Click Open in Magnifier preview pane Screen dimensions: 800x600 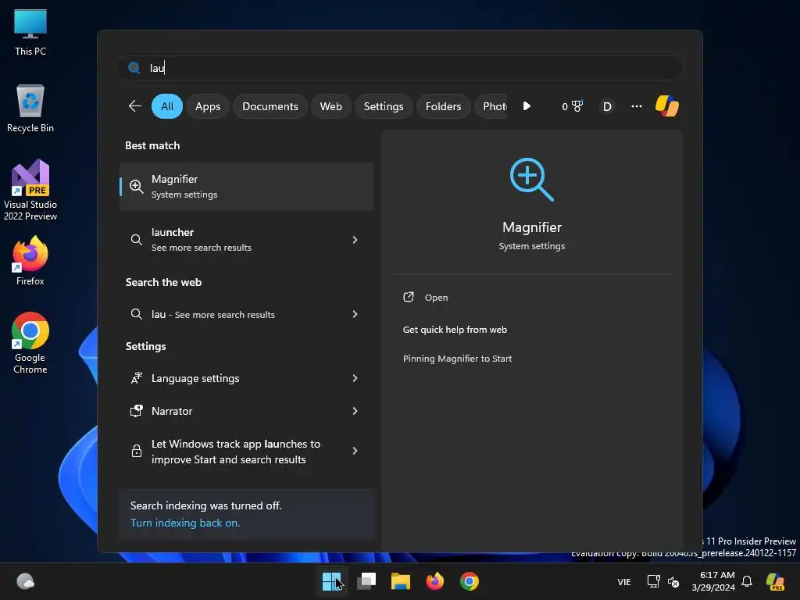pyautogui.click(x=436, y=298)
